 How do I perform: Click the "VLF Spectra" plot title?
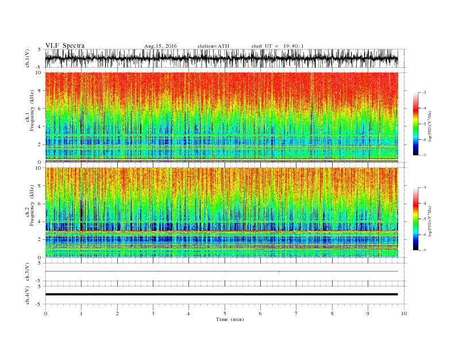(65, 45)
